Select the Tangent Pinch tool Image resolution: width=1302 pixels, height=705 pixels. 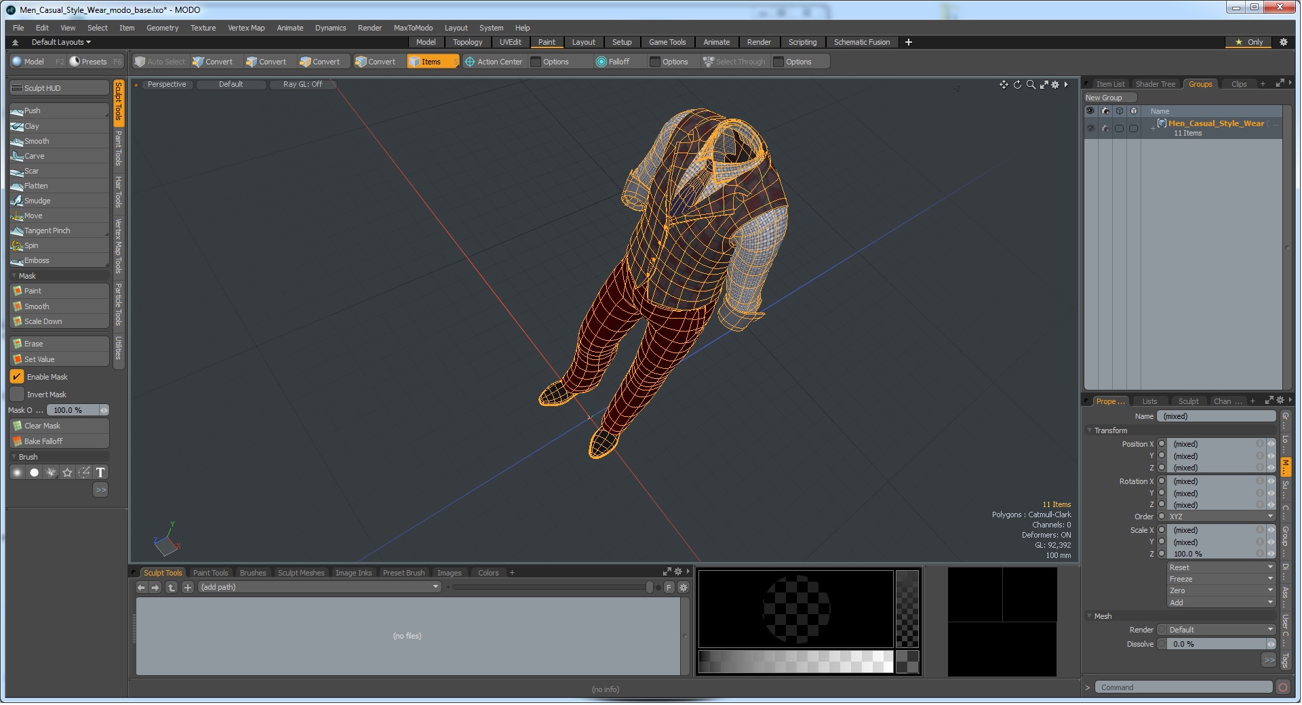point(59,230)
